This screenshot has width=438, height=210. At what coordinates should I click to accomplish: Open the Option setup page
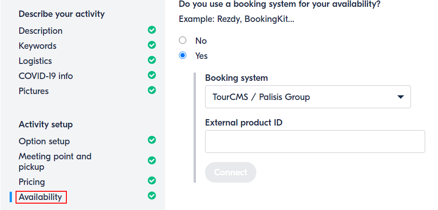pyautogui.click(x=44, y=141)
